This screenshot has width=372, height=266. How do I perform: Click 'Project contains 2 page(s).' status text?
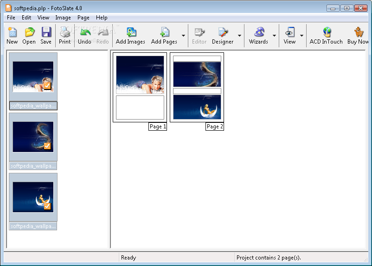(269, 258)
